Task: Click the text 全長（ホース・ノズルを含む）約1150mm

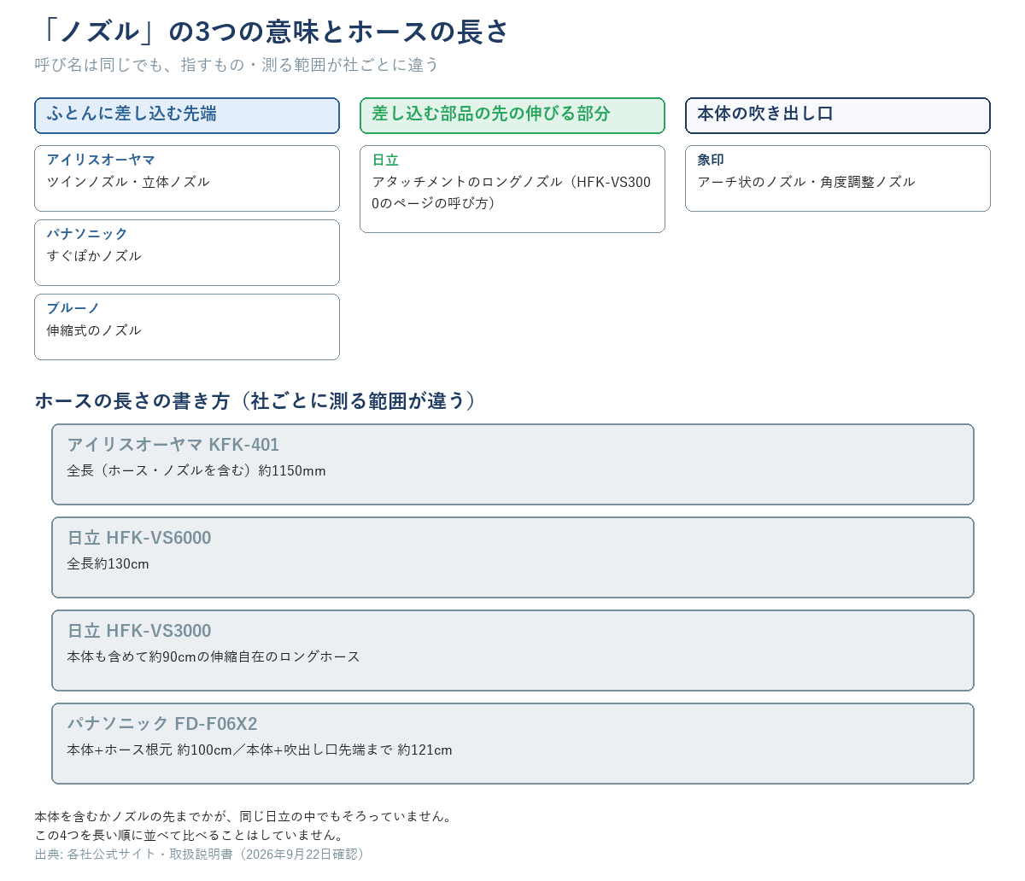Action: coord(196,470)
